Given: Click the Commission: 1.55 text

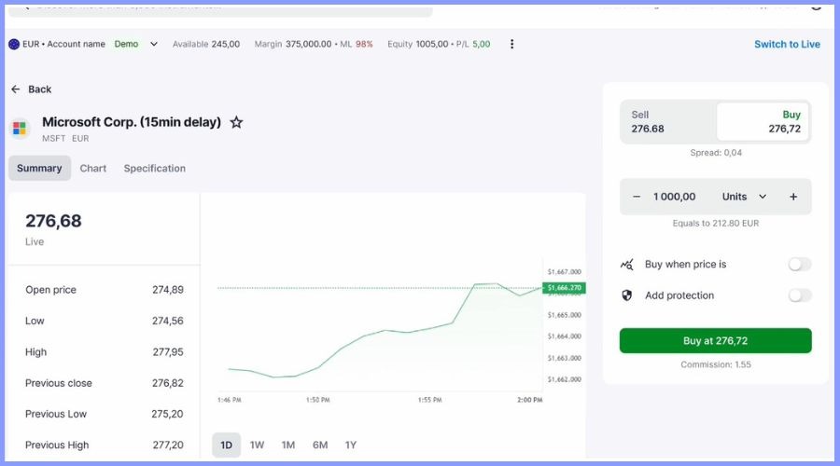Looking at the screenshot, I should 716,365.
